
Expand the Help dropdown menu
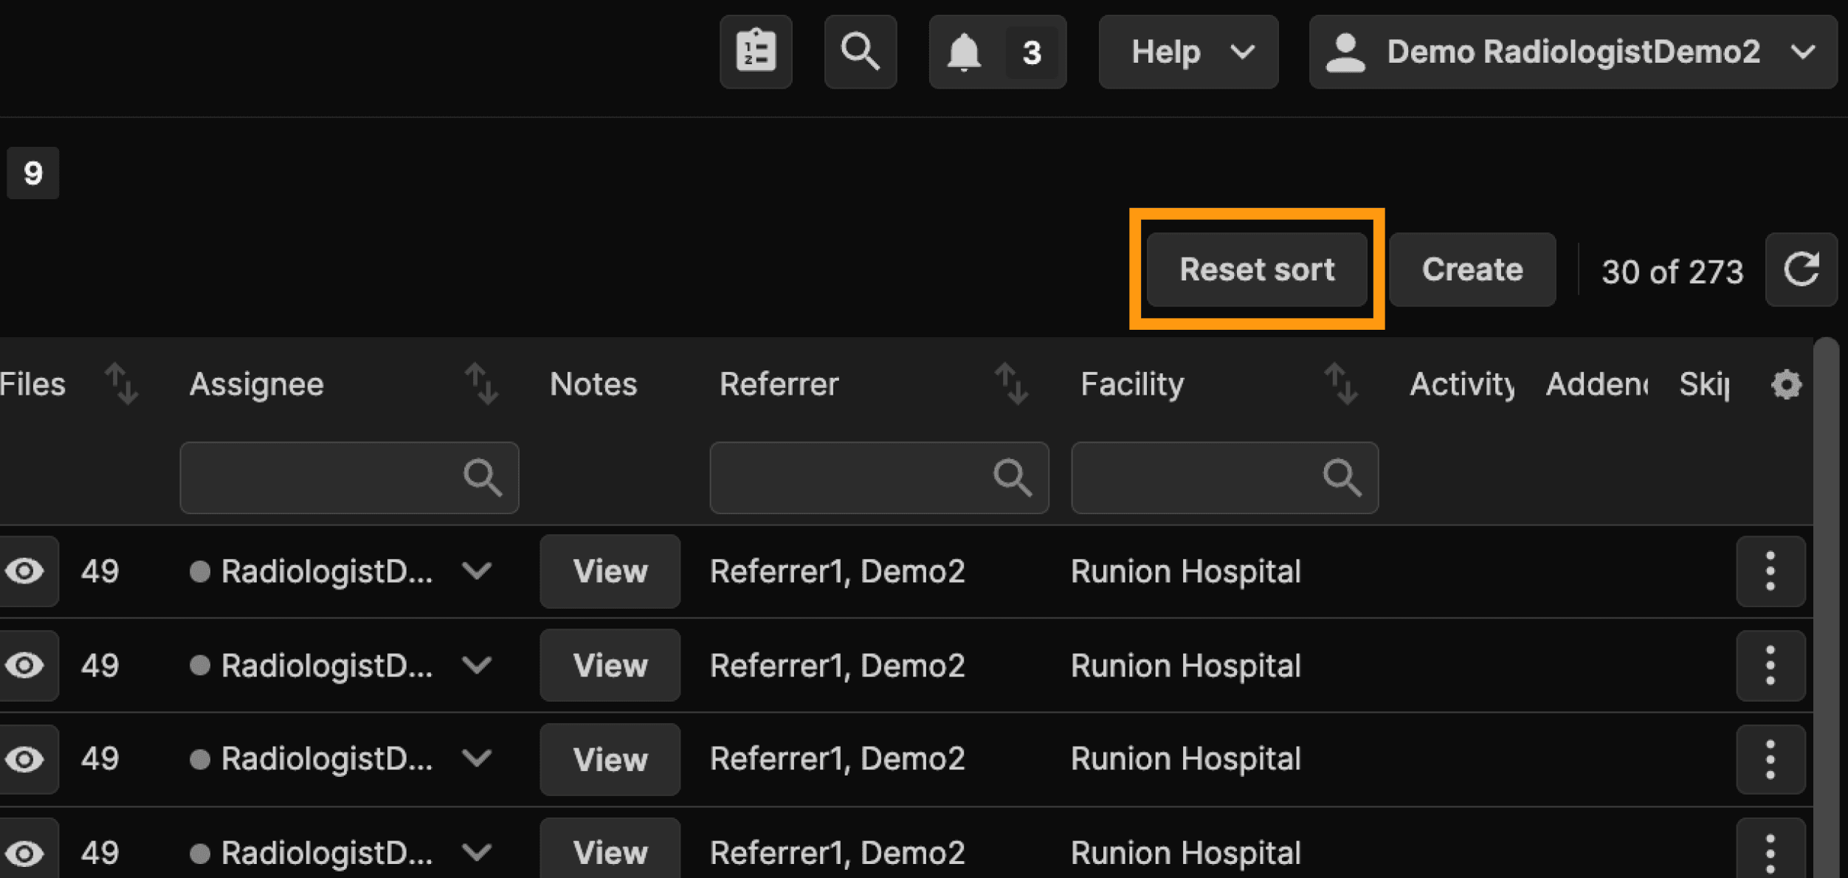1188,52
